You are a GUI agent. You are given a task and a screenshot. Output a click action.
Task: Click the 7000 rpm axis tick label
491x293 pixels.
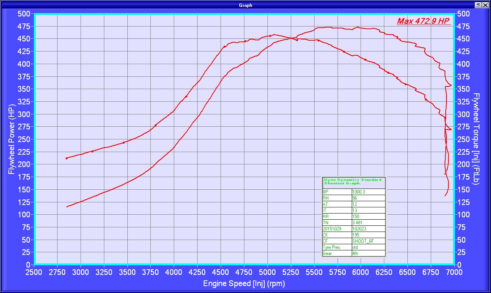coord(454,272)
